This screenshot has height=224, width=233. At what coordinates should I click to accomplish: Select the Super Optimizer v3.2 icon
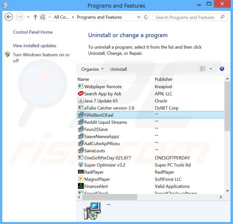pyautogui.click(x=80, y=165)
